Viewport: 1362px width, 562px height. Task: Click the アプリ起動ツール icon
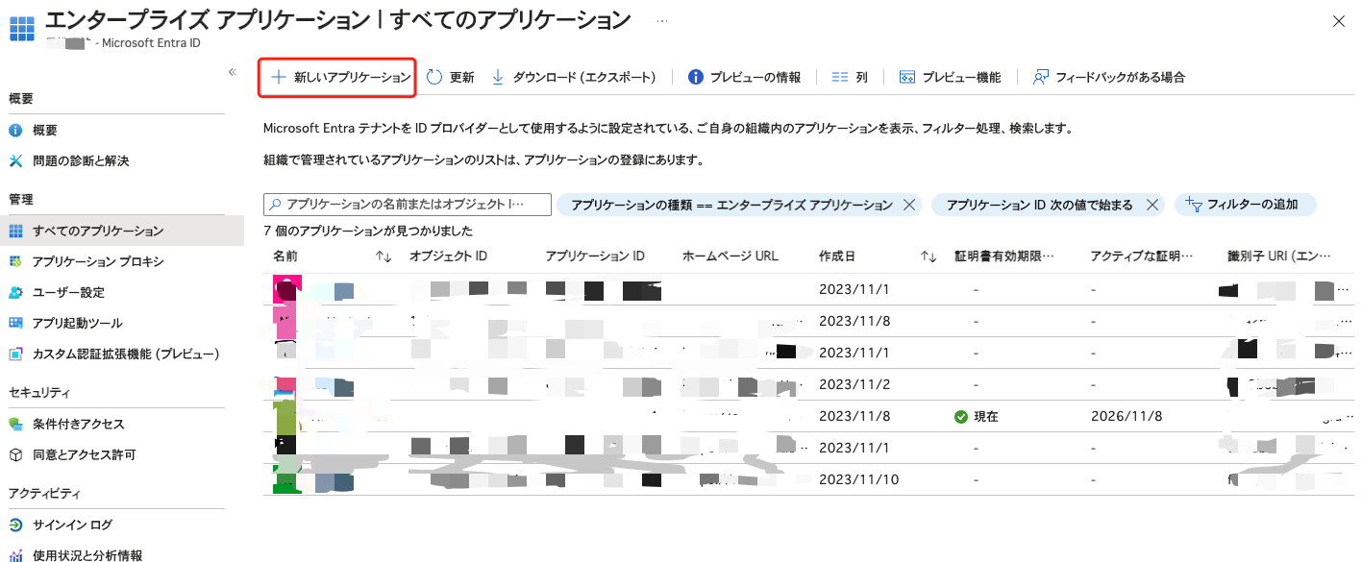click(x=15, y=323)
